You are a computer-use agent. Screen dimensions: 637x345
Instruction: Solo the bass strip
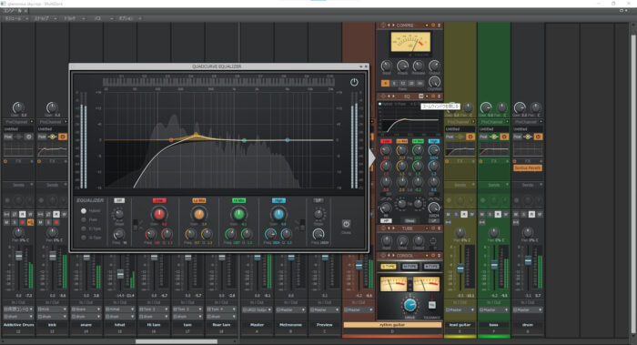[x=490, y=214]
